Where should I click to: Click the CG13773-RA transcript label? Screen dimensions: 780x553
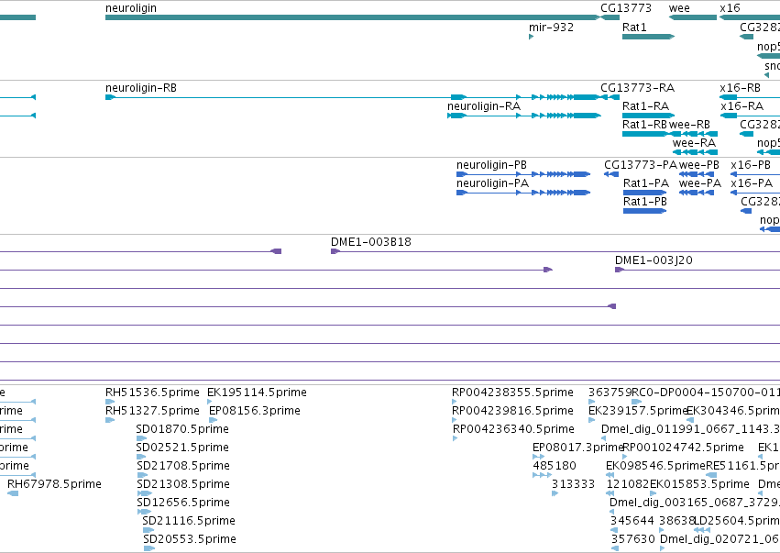click(637, 88)
